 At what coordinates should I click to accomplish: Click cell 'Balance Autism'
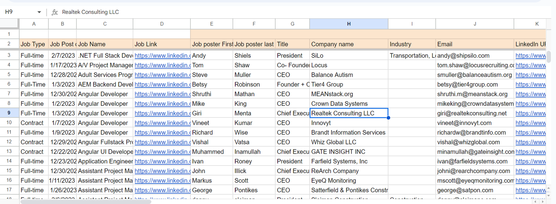(349, 75)
